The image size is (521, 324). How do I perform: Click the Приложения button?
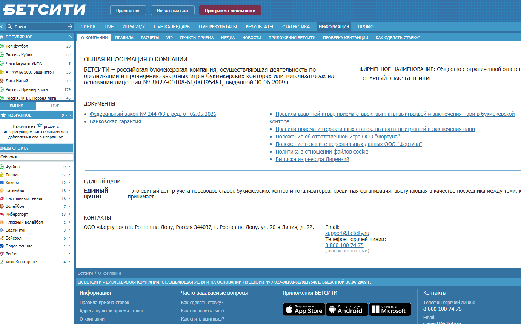[128, 11]
